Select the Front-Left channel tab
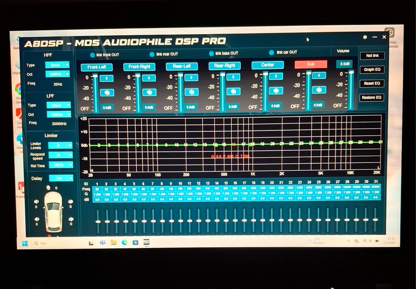Screen dimensions: 416x289 pyautogui.click(x=97, y=67)
